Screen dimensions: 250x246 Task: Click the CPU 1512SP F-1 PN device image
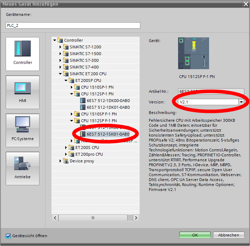click(194, 53)
